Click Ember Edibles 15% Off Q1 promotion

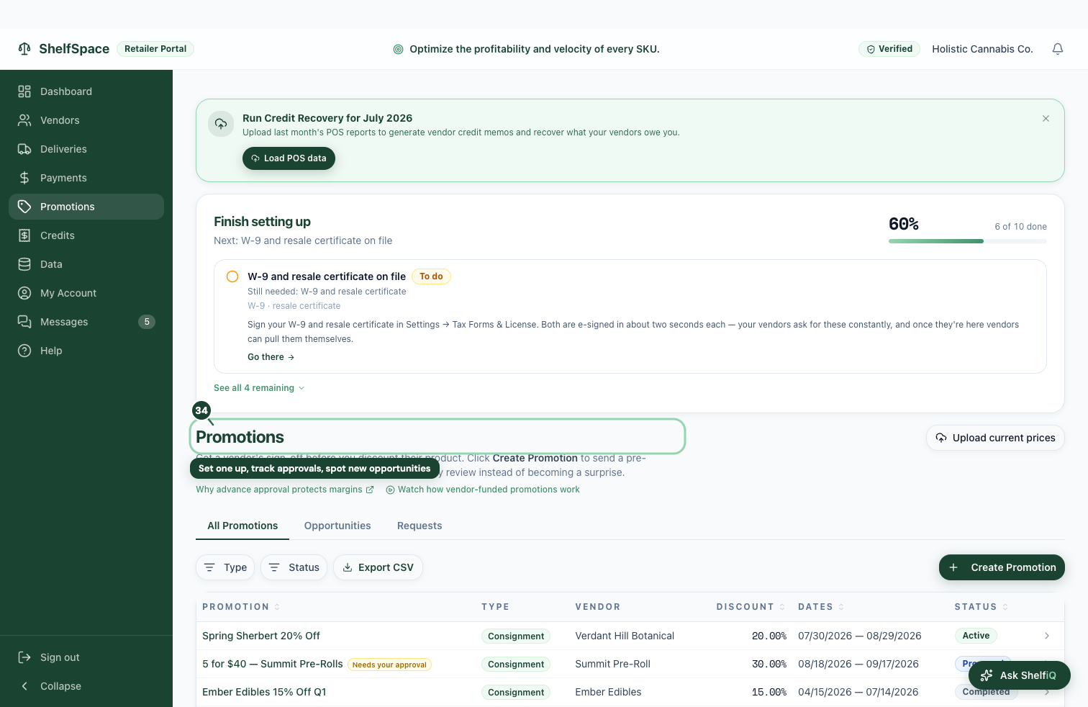coord(264,692)
